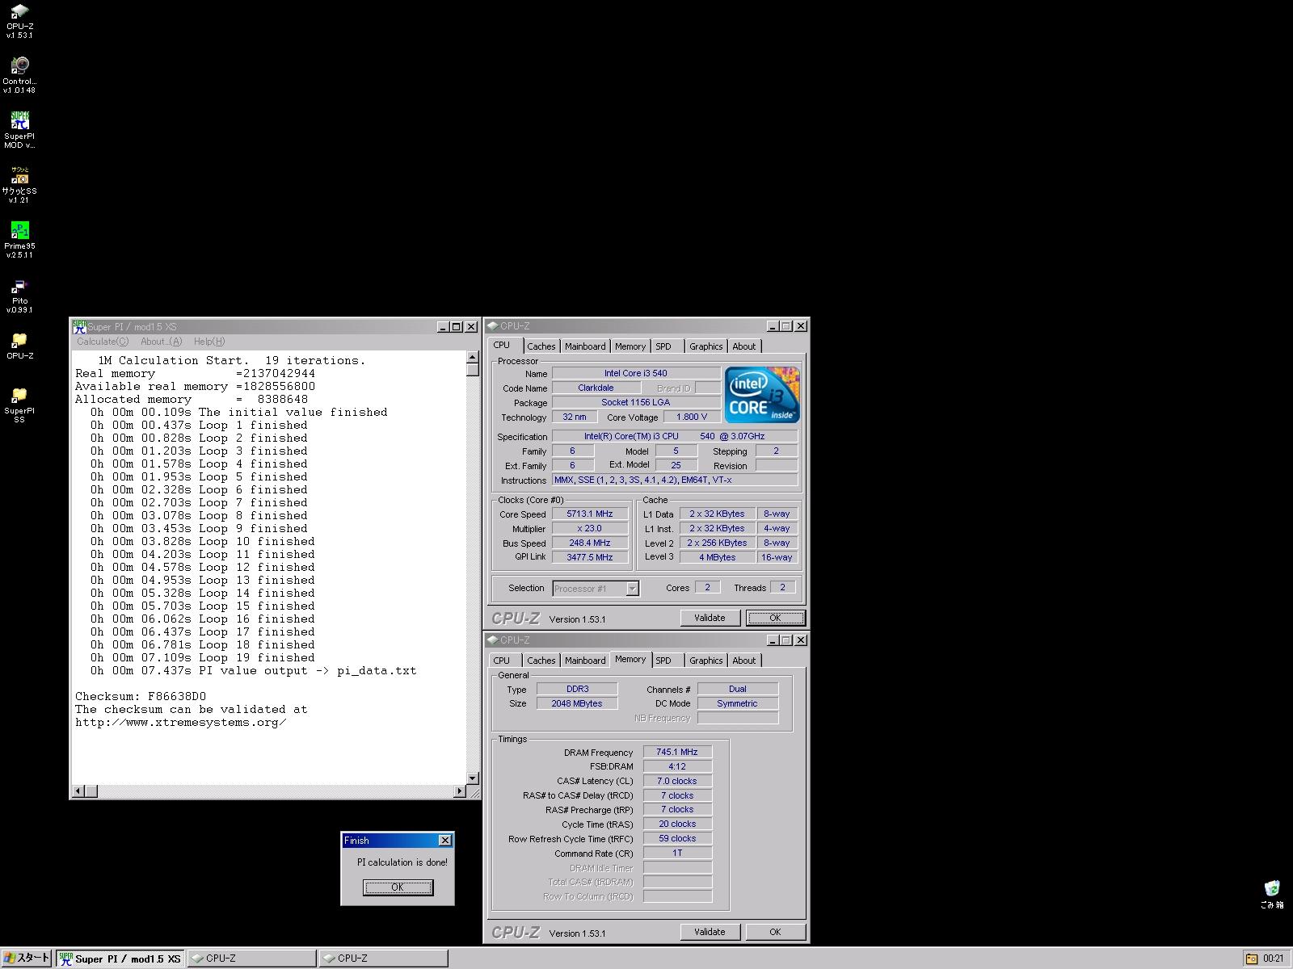Switch to SPD tab in upper CPU-Z

pyautogui.click(x=663, y=346)
